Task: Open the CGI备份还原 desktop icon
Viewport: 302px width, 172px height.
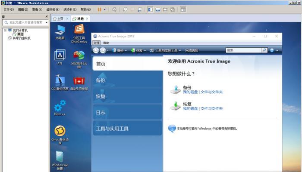Action: pos(60,83)
